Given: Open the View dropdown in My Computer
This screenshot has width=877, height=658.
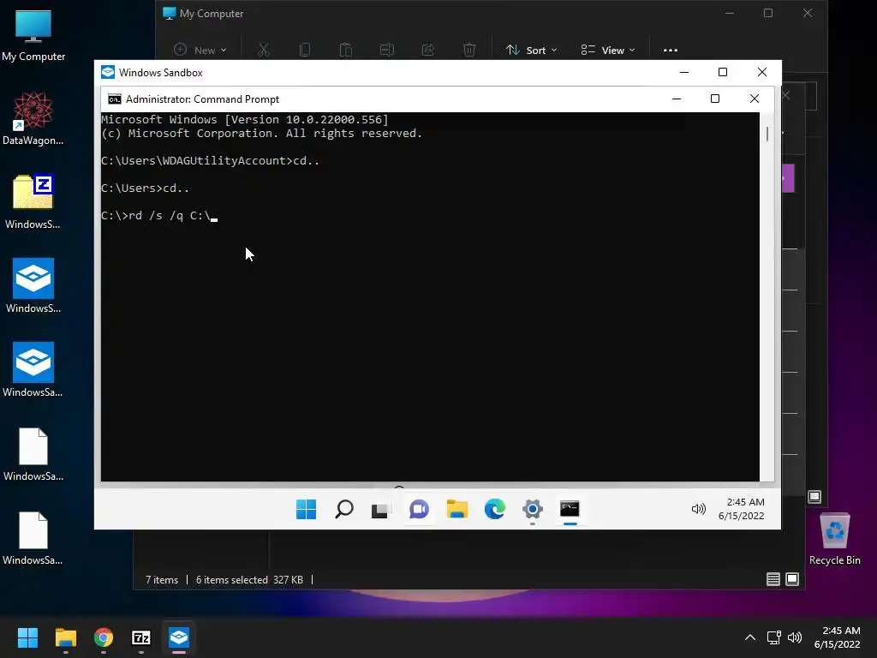Looking at the screenshot, I should pyautogui.click(x=608, y=50).
